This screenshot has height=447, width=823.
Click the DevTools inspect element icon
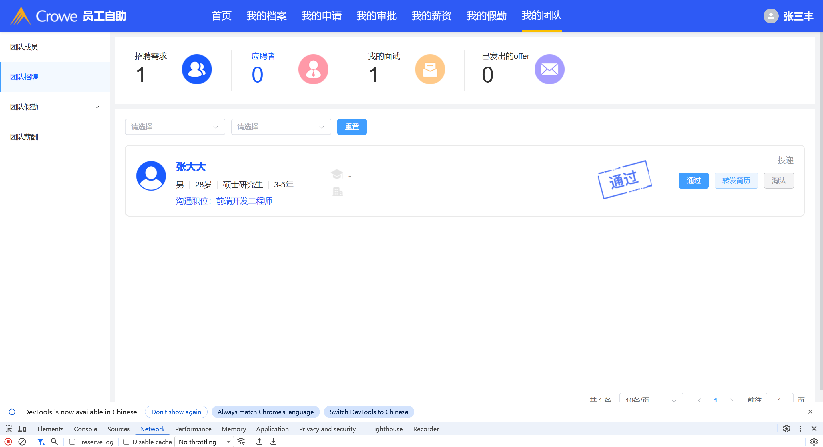(8, 429)
